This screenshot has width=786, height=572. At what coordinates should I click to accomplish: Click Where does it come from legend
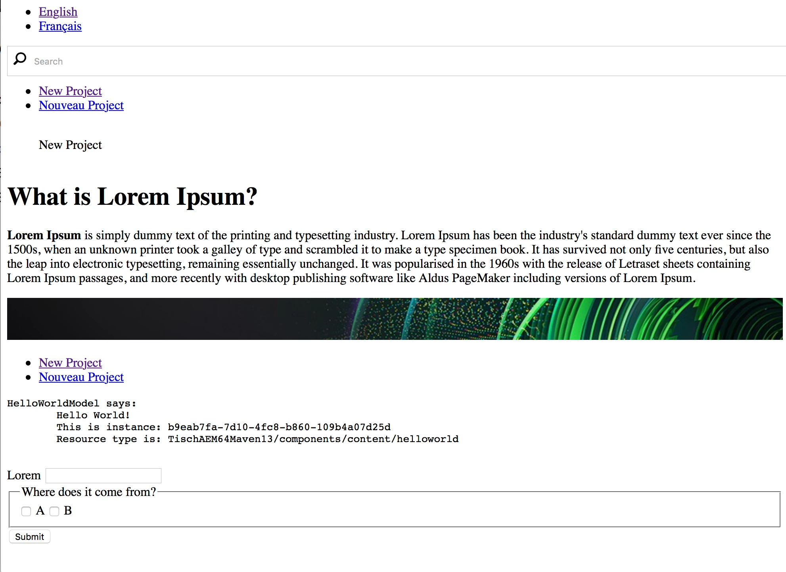coord(89,492)
